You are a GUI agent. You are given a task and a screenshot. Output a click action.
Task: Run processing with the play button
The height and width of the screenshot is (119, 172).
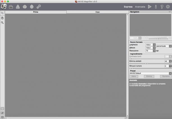[x=150, y=7]
